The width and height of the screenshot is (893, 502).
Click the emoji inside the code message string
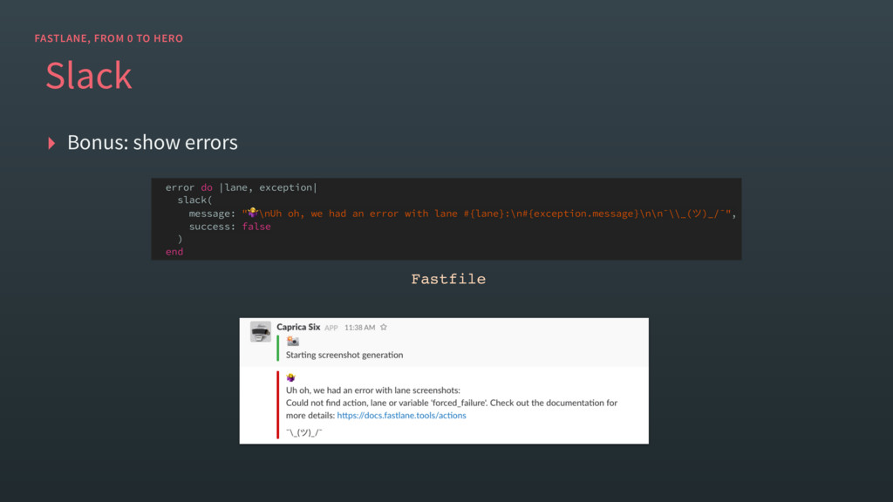tap(253, 213)
